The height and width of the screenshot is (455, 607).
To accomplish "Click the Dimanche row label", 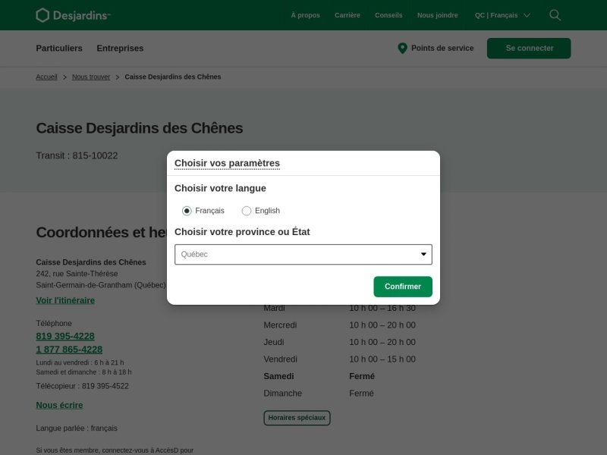I will pyautogui.click(x=282, y=393).
